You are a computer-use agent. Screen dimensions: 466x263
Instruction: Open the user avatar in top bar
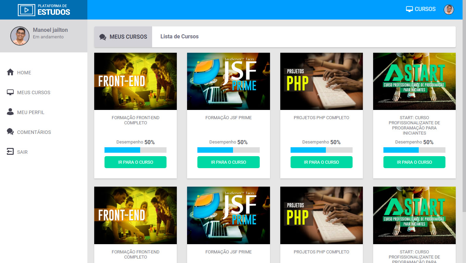[x=449, y=10]
